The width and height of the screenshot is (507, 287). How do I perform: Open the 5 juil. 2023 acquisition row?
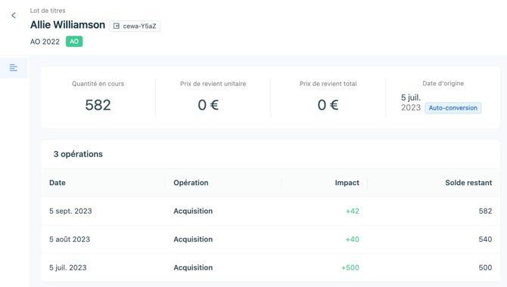tap(270, 267)
